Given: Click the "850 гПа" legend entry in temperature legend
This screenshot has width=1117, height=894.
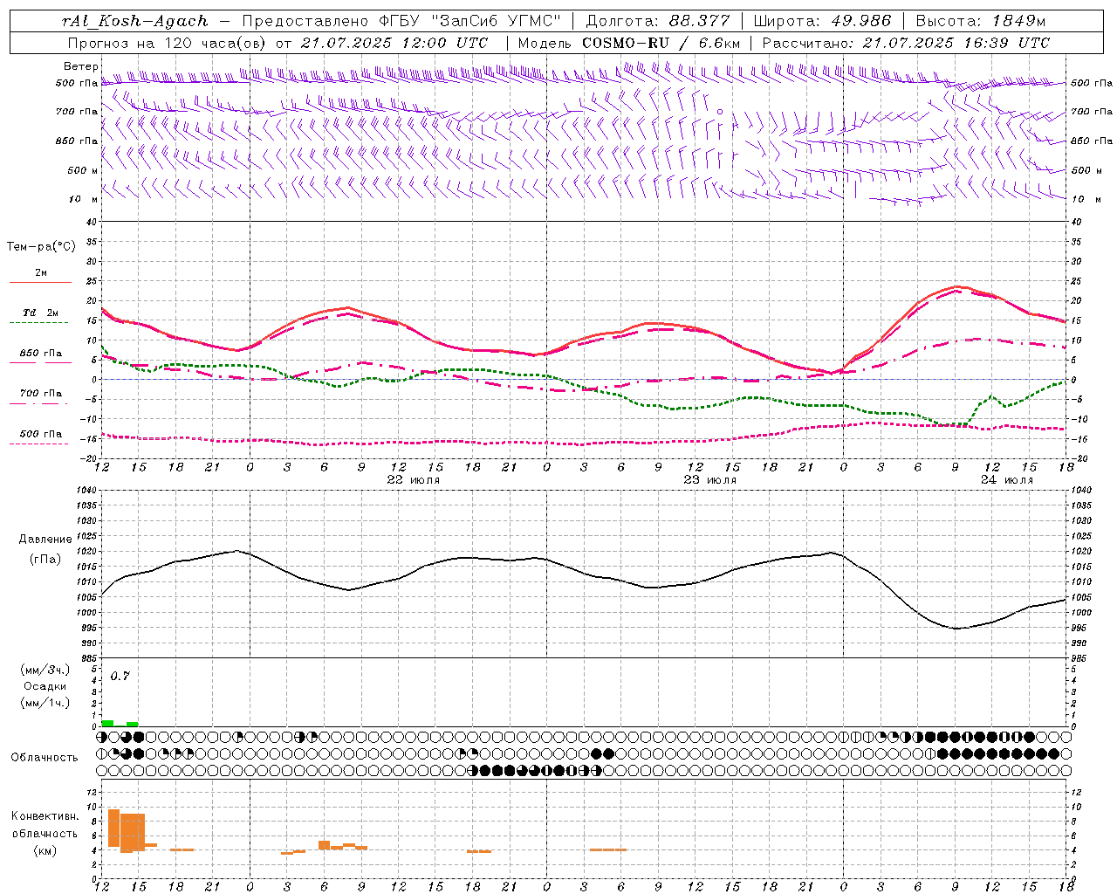Looking at the screenshot, I should [41, 354].
